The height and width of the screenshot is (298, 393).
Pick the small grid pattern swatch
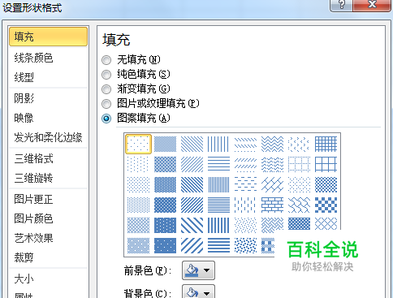click(x=326, y=144)
